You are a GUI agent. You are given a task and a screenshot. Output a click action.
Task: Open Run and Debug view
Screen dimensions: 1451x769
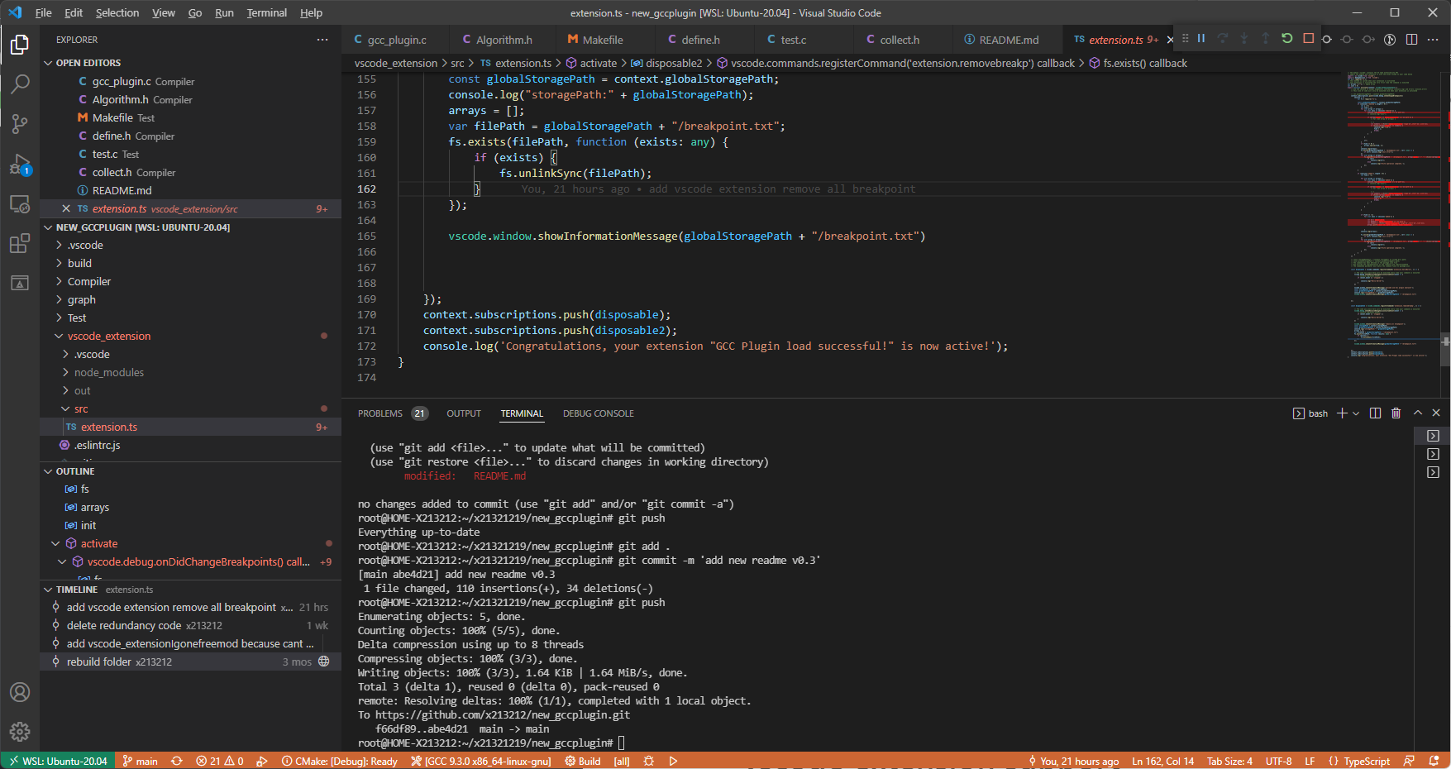point(20,164)
